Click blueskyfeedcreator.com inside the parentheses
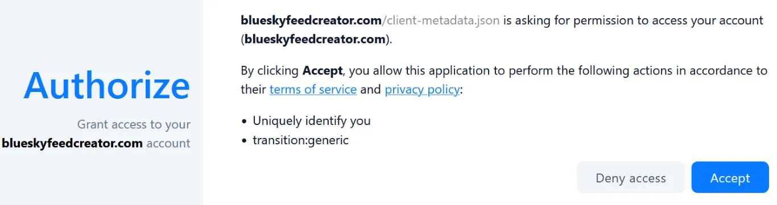The image size is (777, 205). coord(316,40)
